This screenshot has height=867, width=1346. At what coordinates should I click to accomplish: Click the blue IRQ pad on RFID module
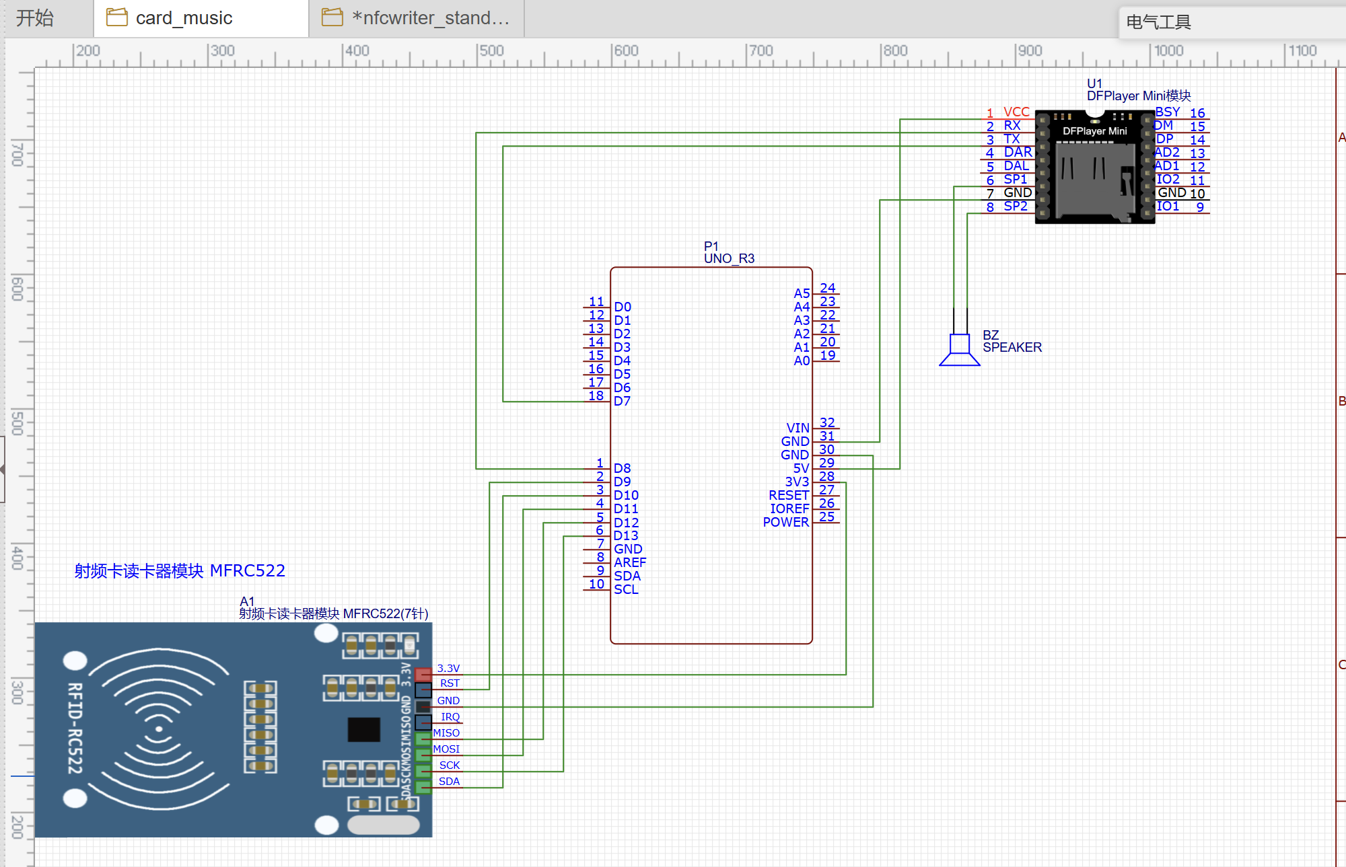click(x=423, y=722)
